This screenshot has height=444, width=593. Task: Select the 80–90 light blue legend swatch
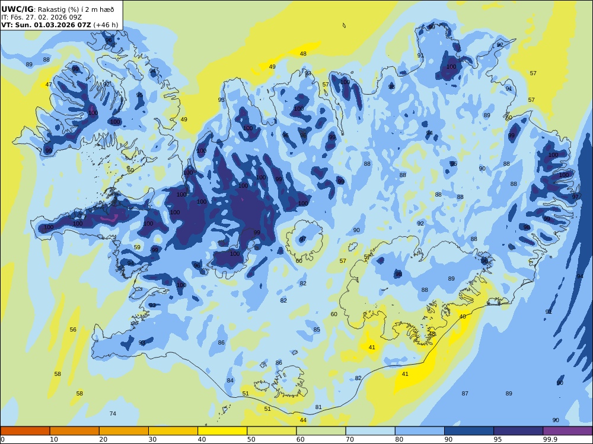pos(420,431)
